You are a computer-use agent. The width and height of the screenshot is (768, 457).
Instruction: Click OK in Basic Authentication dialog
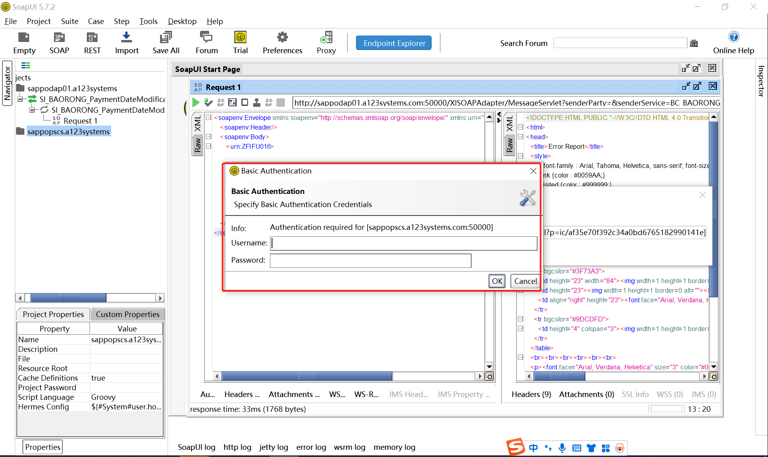click(497, 281)
